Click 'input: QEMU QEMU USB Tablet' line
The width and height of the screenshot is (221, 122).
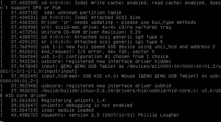pyautogui.click(x=110, y=69)
